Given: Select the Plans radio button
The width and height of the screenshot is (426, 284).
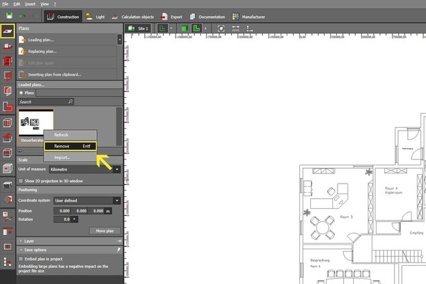Looking at the screenshot, I should point(21,93).
